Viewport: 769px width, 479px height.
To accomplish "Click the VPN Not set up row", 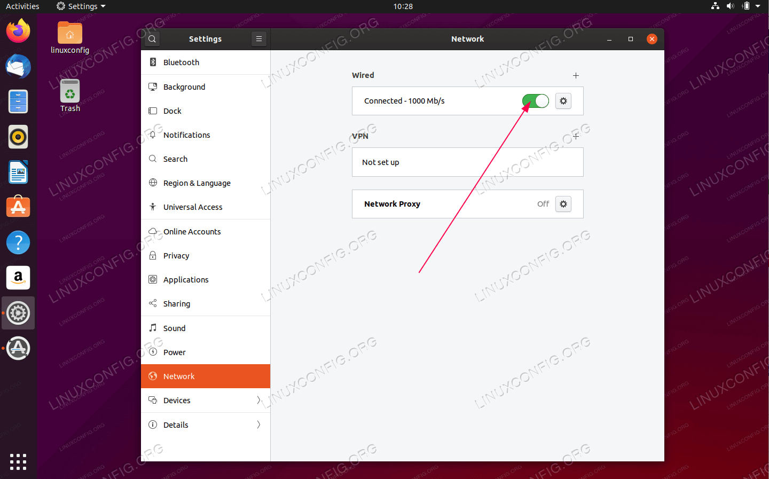I will tap(467, 162).
